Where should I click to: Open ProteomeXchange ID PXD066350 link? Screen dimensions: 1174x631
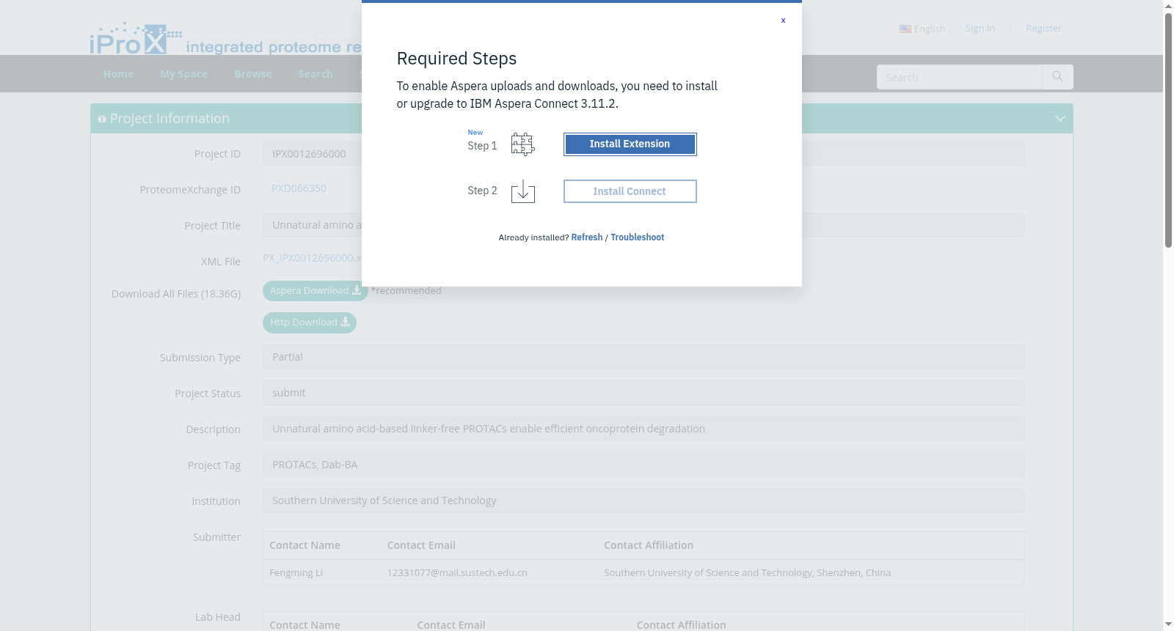pyautogui.click(x=299, y=188)
